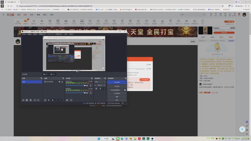The height and width of the screenshot is (141, 251).
Task: Add a scene transition with plus icon
Action: click(x=96, y=89)
